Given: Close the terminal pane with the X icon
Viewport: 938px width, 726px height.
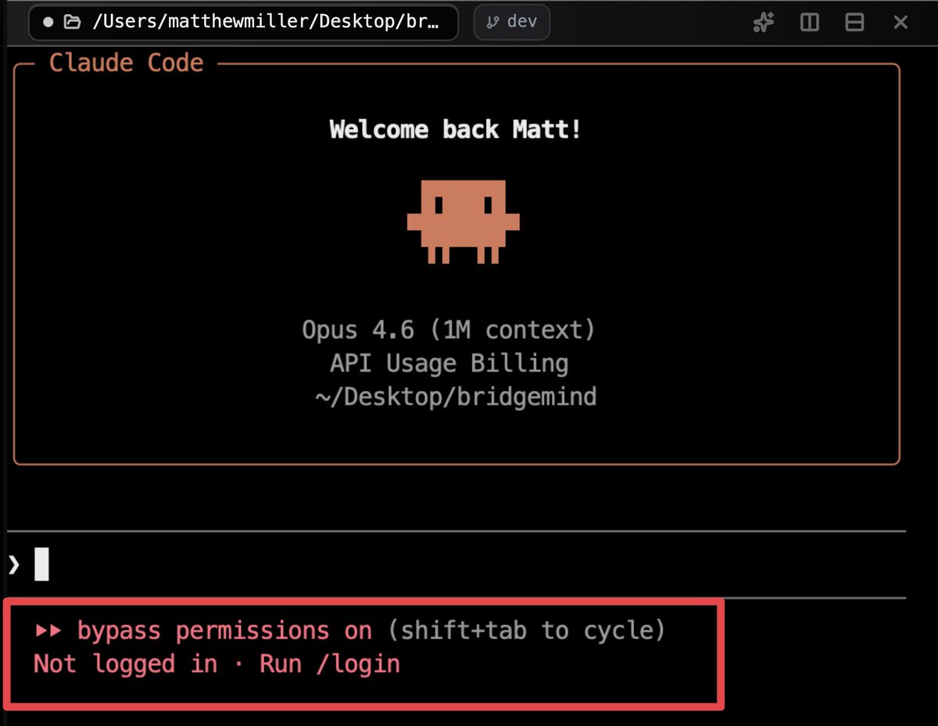Looking at the screenshot, I should [900, 23].
